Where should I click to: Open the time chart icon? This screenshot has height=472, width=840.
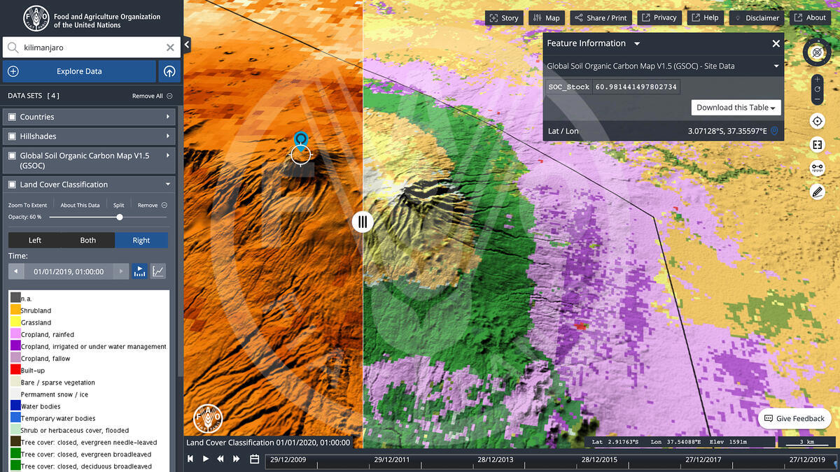pyautogui.click(x=158, y=271)
